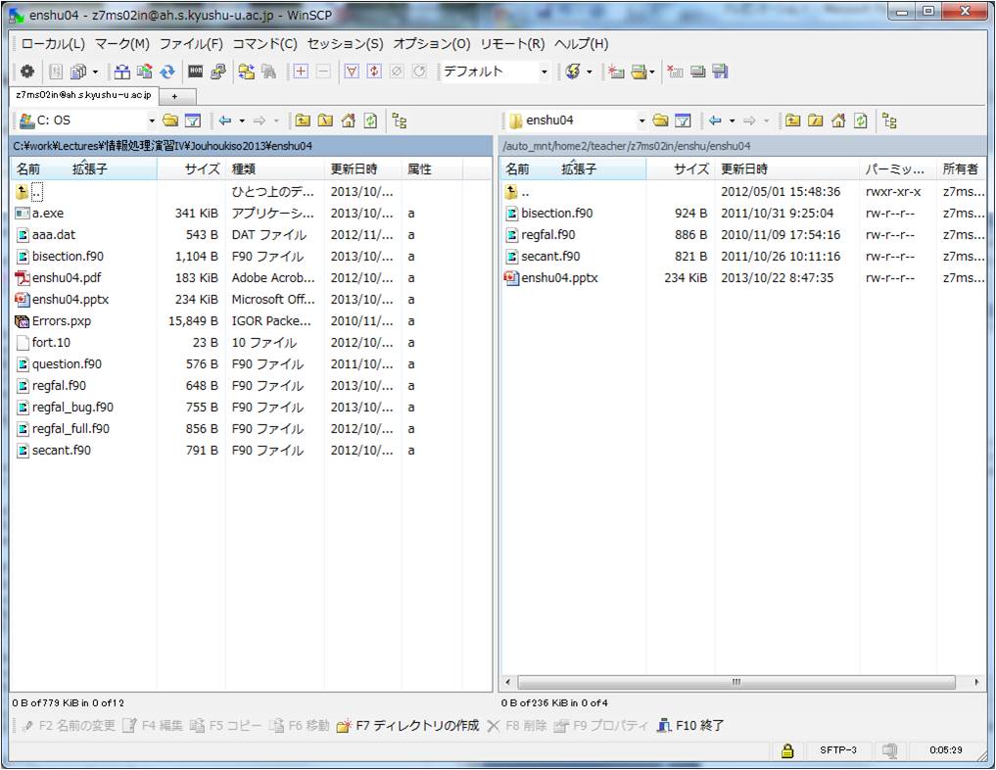Open the セッション(S) menu
Image resolution: width=996 pixels, height=770 pixels.
[x=345, y=44]
